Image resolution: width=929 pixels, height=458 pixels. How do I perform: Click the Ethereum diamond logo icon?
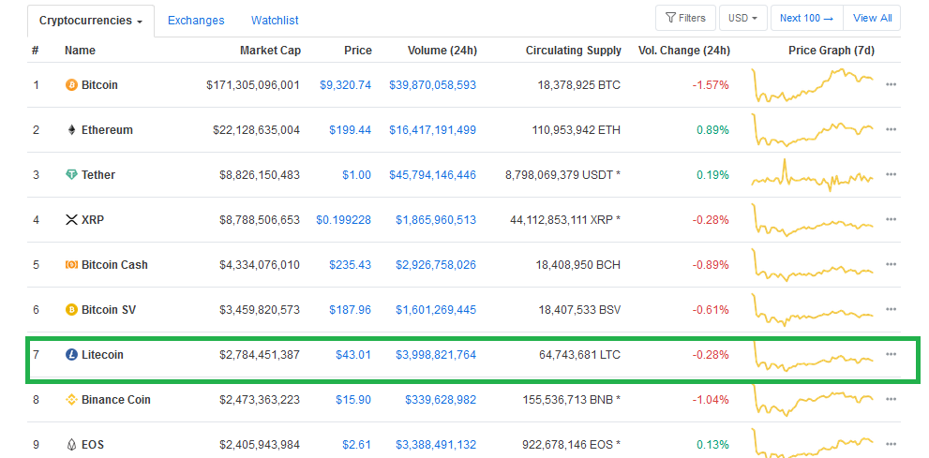(71, 130)
